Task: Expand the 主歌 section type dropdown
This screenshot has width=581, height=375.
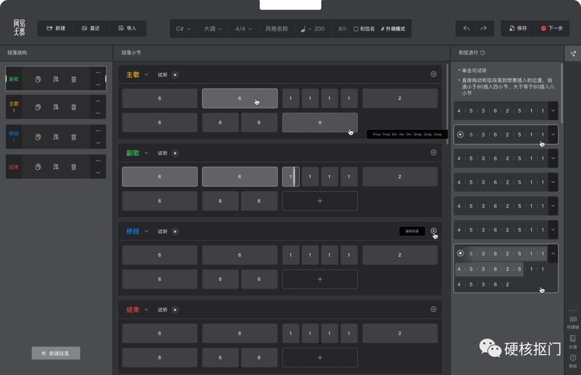Action: pyautogui.click(x=146, y=75)
